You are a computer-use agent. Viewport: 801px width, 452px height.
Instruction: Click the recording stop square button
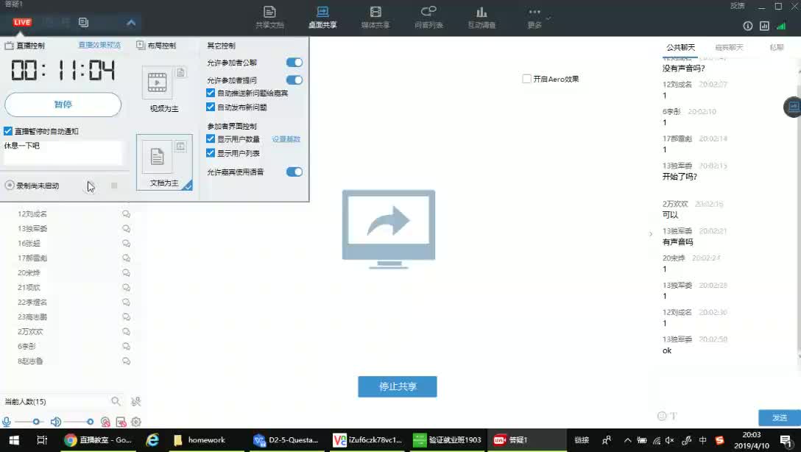114,186
